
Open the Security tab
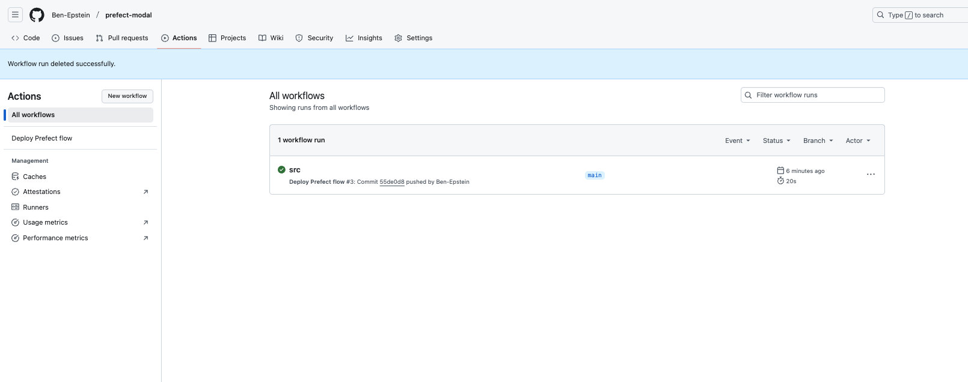[x=314, y=38]
